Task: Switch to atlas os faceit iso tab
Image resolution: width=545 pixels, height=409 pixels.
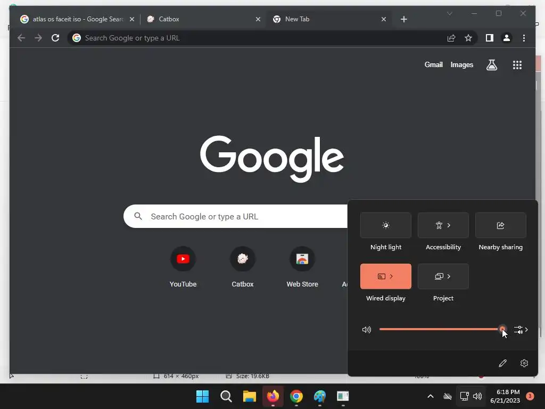Action: coord(77,19)
